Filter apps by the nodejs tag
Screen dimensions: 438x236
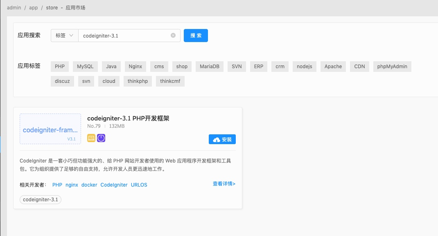[x=305, y=66]
